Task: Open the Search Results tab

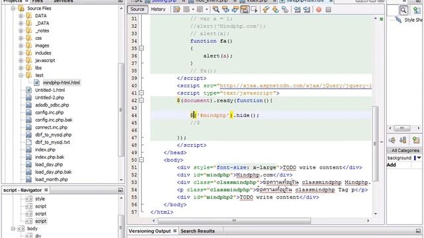Action: (x=197, y=231)
